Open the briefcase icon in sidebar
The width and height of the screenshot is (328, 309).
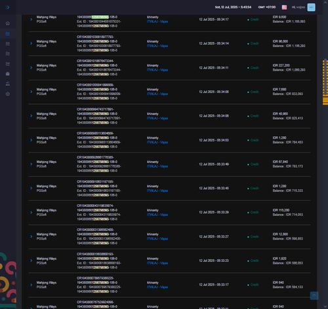[x=8, y=74]
